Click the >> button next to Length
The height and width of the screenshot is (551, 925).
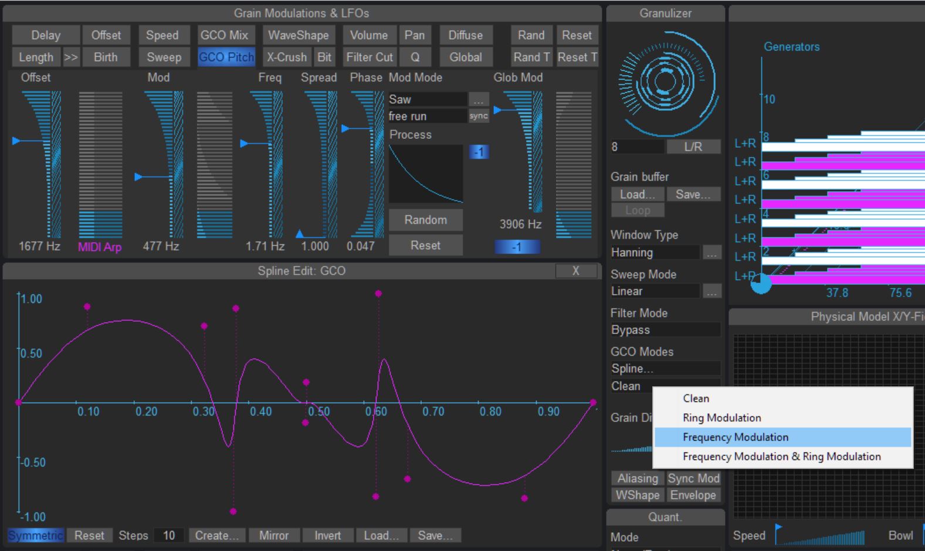(x=71, y=57)
